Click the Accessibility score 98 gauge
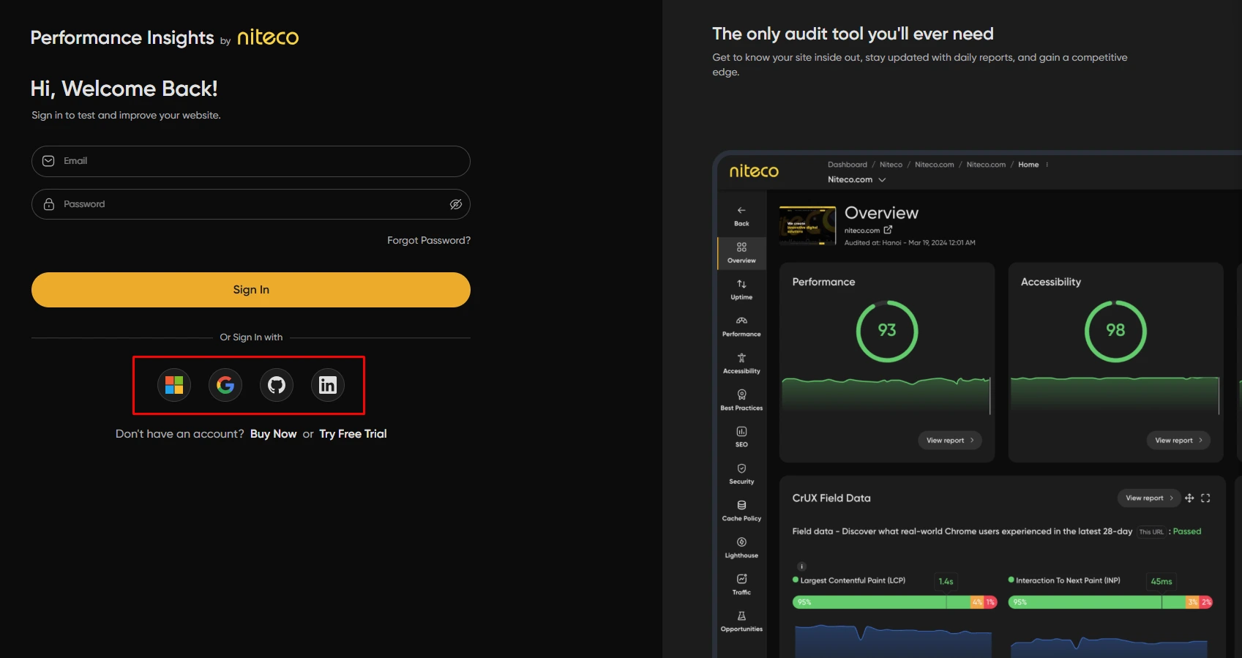The image size is (1242, 658). (x=1115, y=331)
